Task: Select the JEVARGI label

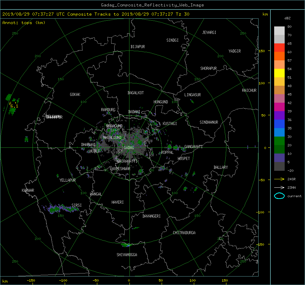Action: (x=209, y=33)
